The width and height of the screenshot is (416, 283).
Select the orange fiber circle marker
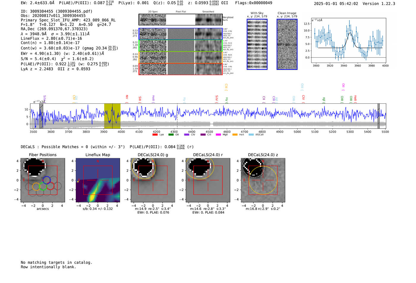click(x=36, y=186)
